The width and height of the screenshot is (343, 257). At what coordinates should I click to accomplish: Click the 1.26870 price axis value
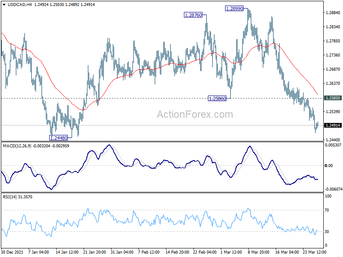point(333,69)
